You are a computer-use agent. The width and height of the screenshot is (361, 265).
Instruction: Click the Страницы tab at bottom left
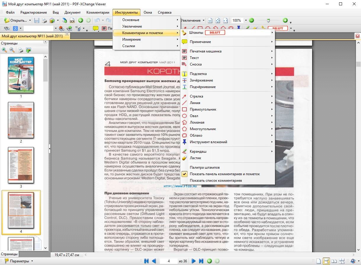pos(9,254)
